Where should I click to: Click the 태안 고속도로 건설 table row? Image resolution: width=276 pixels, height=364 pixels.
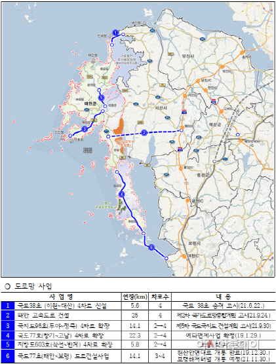(138, 316)
